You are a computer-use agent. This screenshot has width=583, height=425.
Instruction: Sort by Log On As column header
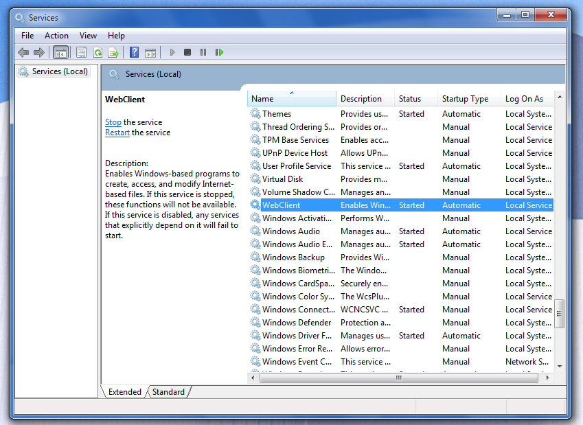[527, 99]
